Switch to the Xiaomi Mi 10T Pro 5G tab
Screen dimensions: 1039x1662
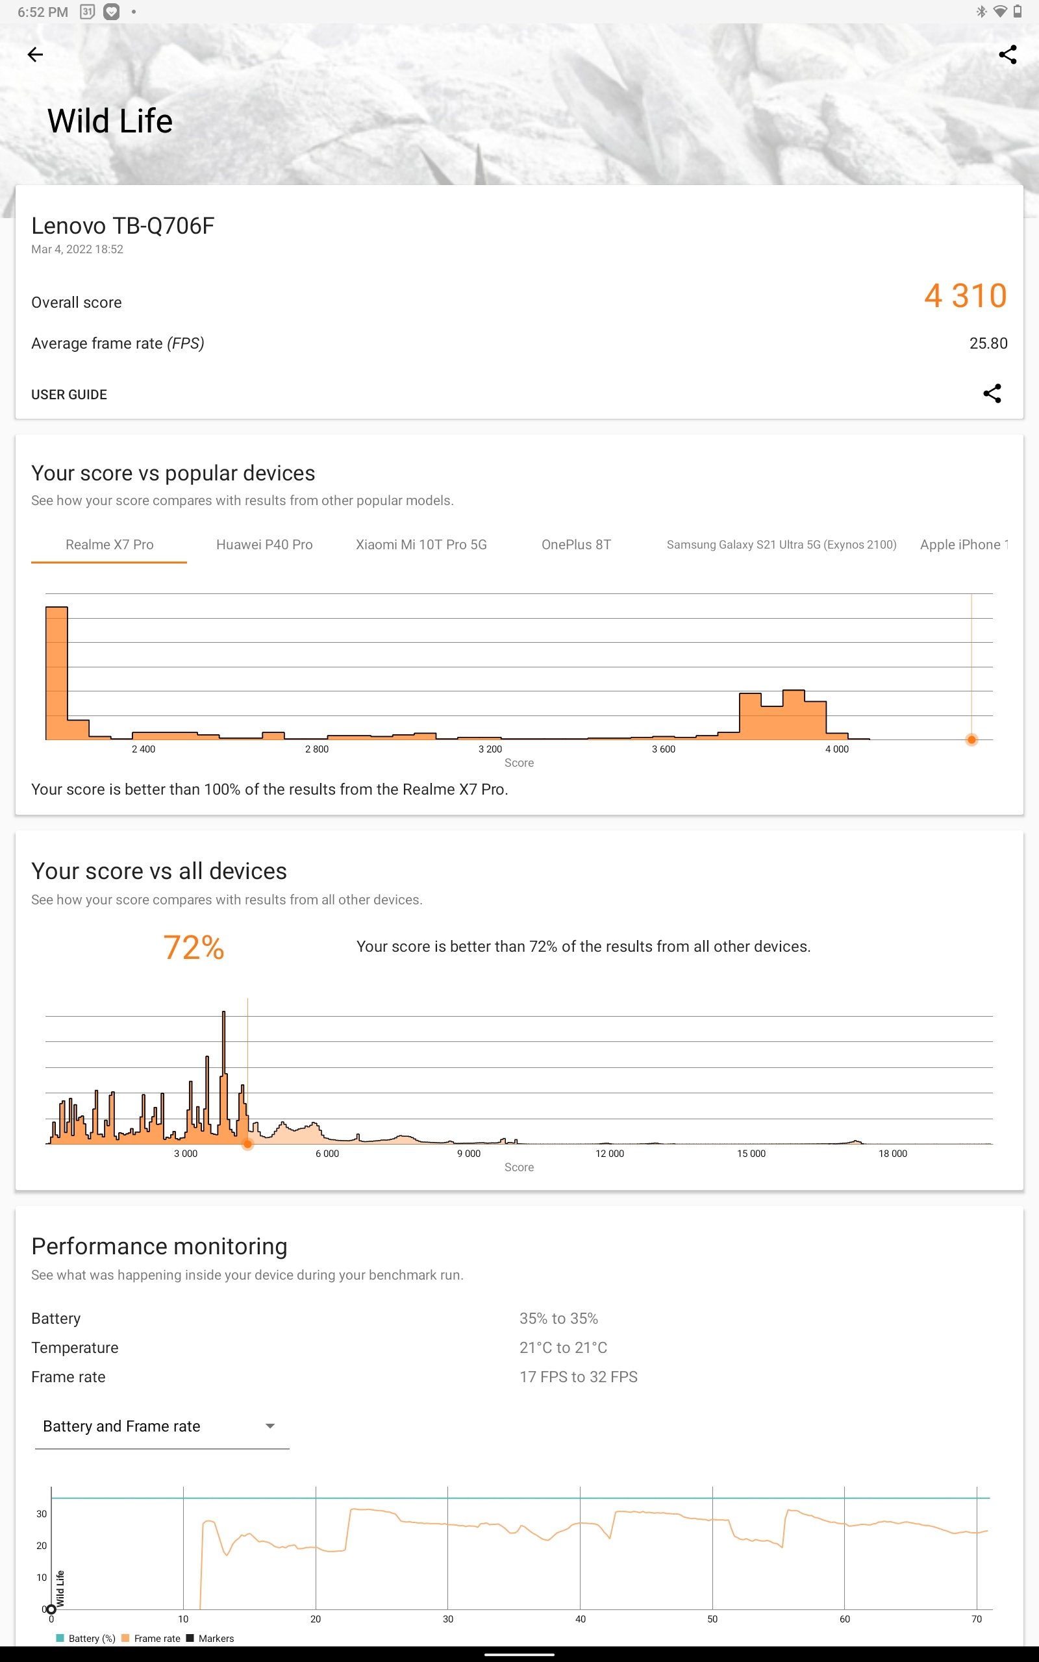point(421,545)
